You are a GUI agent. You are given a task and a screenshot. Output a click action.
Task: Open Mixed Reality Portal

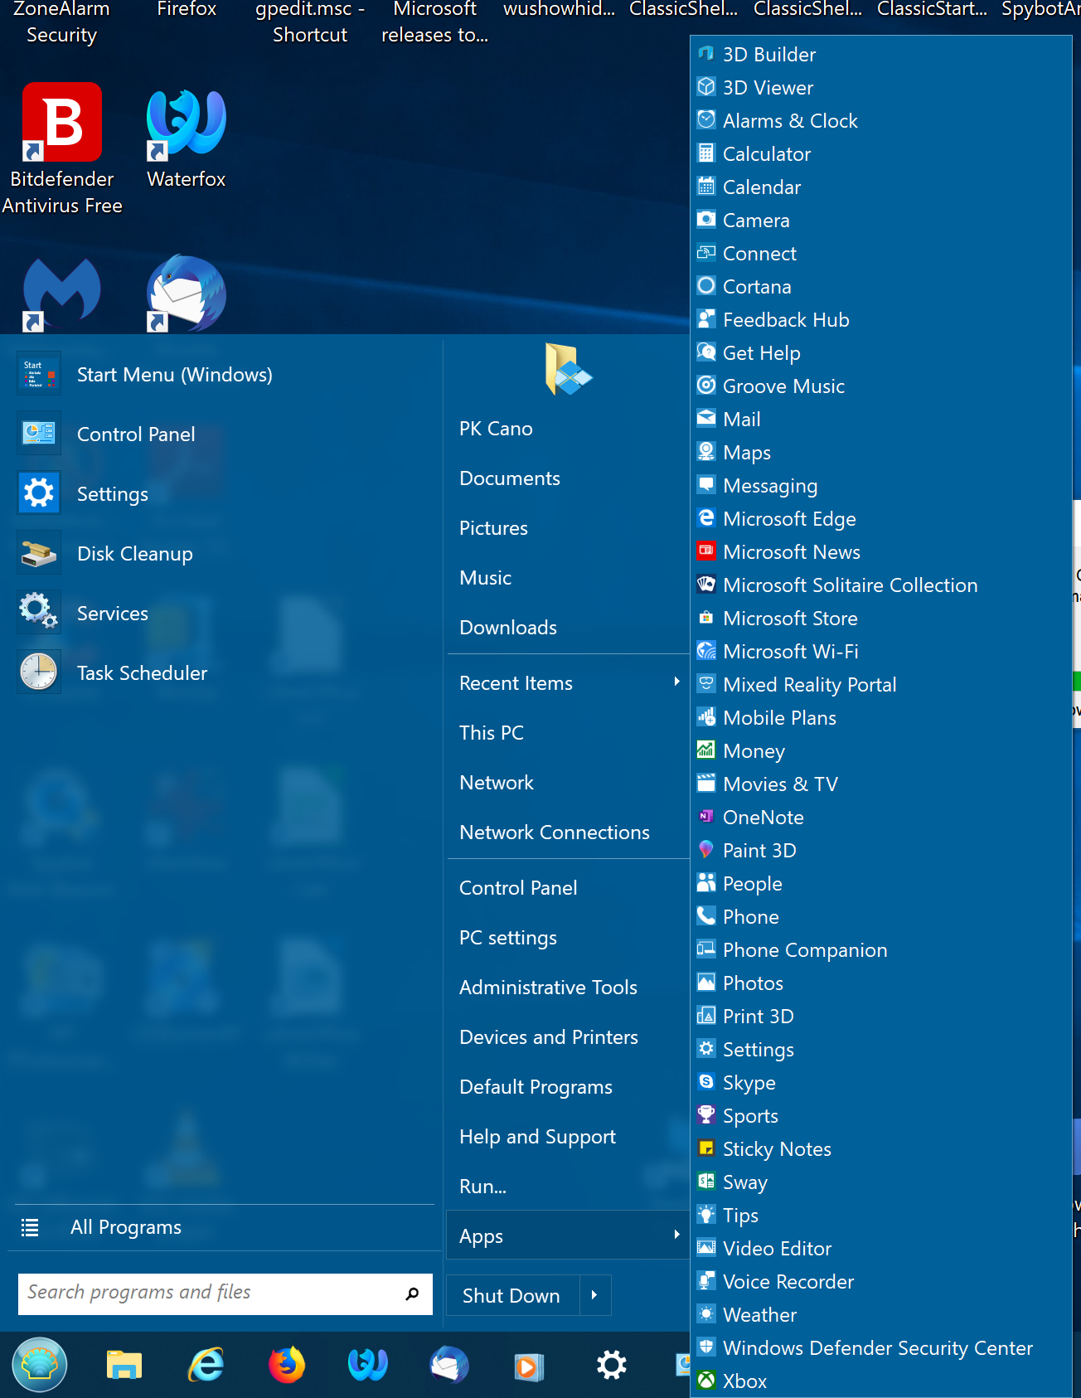point(881,685)
